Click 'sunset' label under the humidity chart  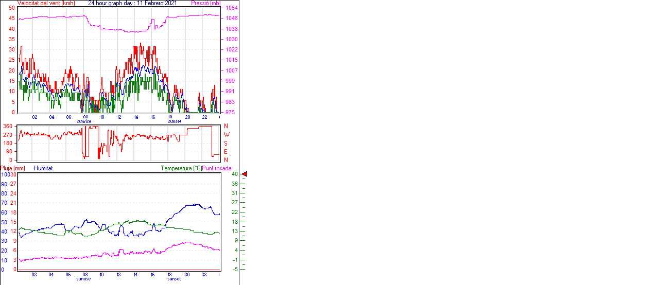[x=175, y=279]
